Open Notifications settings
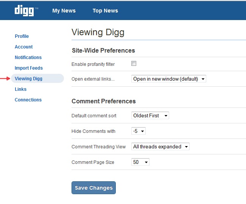Viewport: 246px width, 204px height. tap(28, 58)
